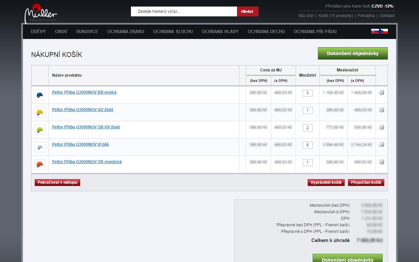This screenshot has width=419, height=262.
Task: Open the OBUV menu
Action: tap(61, 32)
